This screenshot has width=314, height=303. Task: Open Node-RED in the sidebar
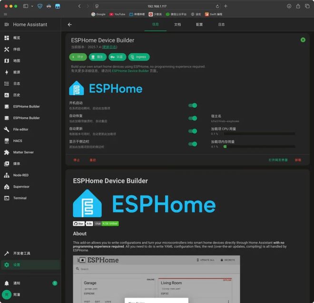pos(30,175)
